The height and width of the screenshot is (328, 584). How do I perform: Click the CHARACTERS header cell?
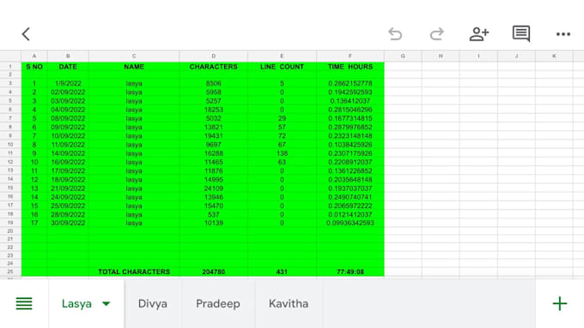pos(213,67)
